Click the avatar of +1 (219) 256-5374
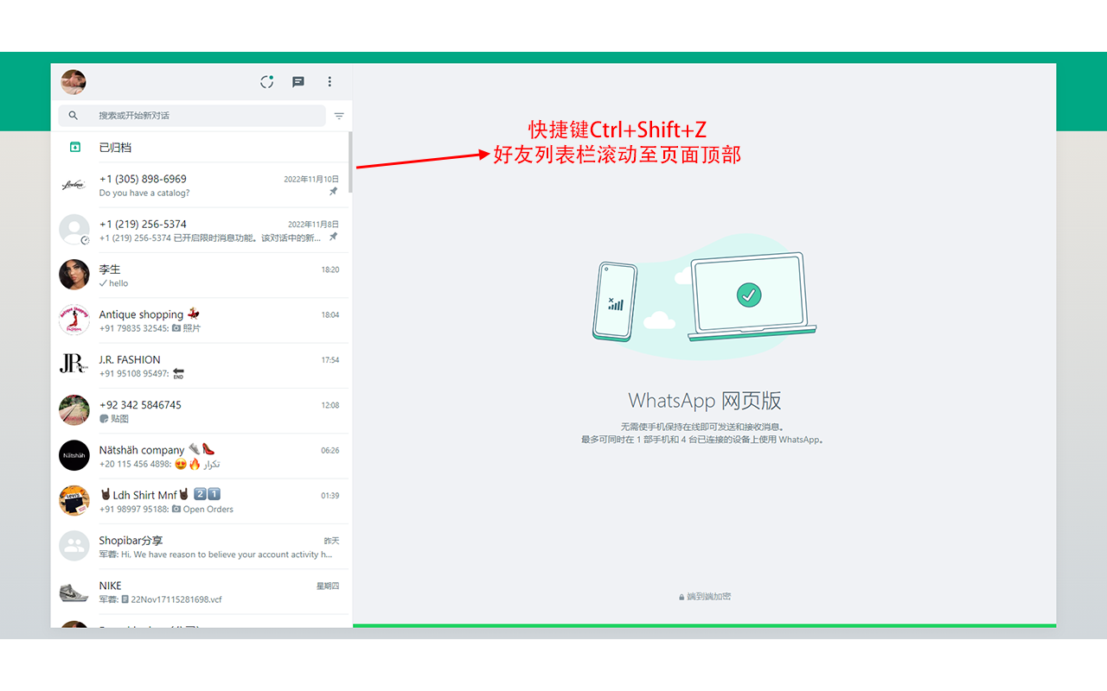 pyautogui.click(x=74, y=230)
